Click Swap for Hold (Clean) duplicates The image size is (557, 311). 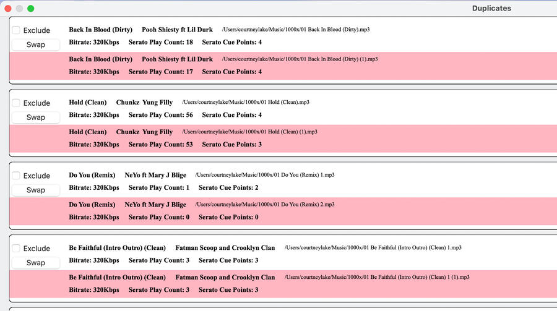36,117
